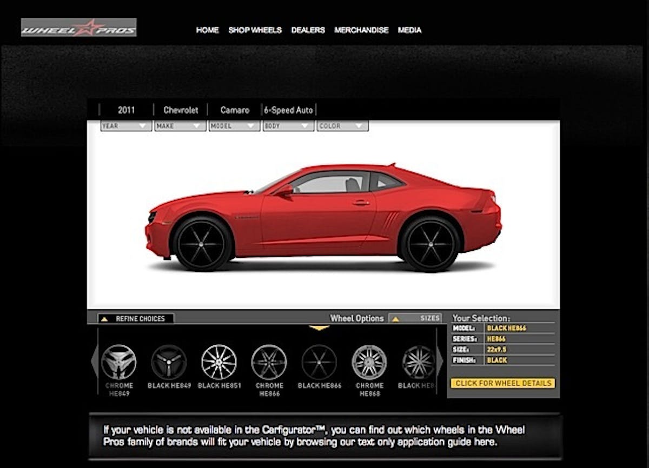The height and width of the screenshot is (468, 649).
Task: Select the Chrome HE866 wheel icon
Action: click(269, 362)
